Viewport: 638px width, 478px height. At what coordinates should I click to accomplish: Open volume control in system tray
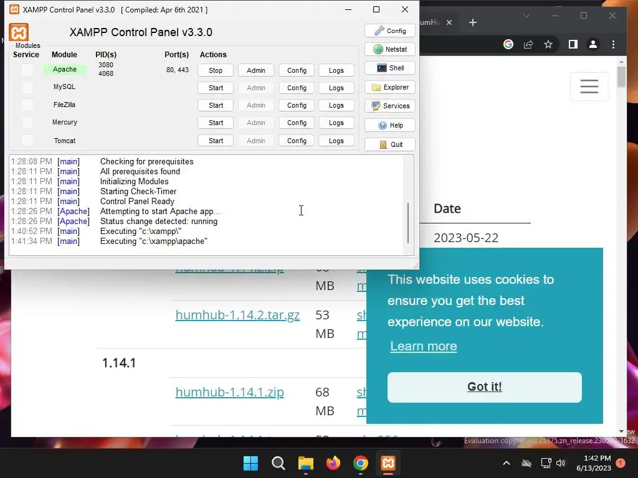point(561,463)
